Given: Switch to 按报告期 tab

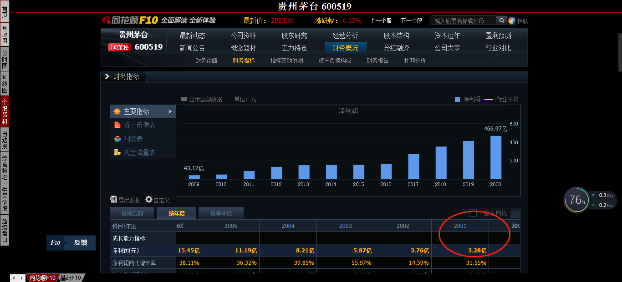Looking at the screenshot, I should click(132, 213).
